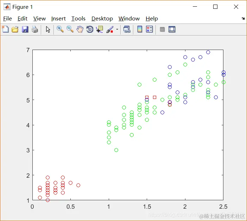The width and height of the screenshot is (247, 221).
Task: Save the figure with the floppy icon
Action: (x=25, y=30)
